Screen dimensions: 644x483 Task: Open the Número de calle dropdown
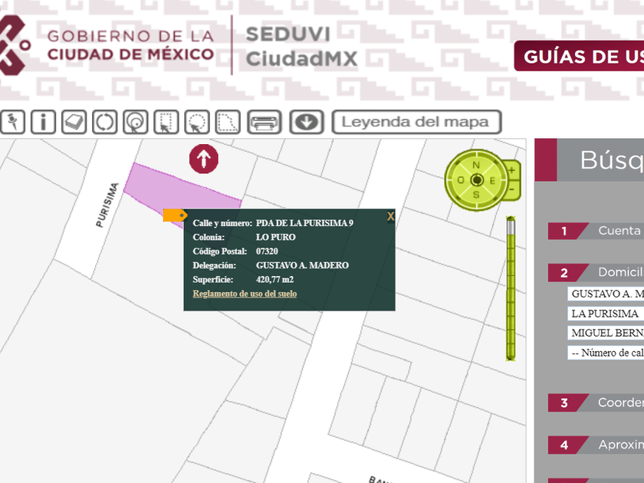[x=606, y=353]
